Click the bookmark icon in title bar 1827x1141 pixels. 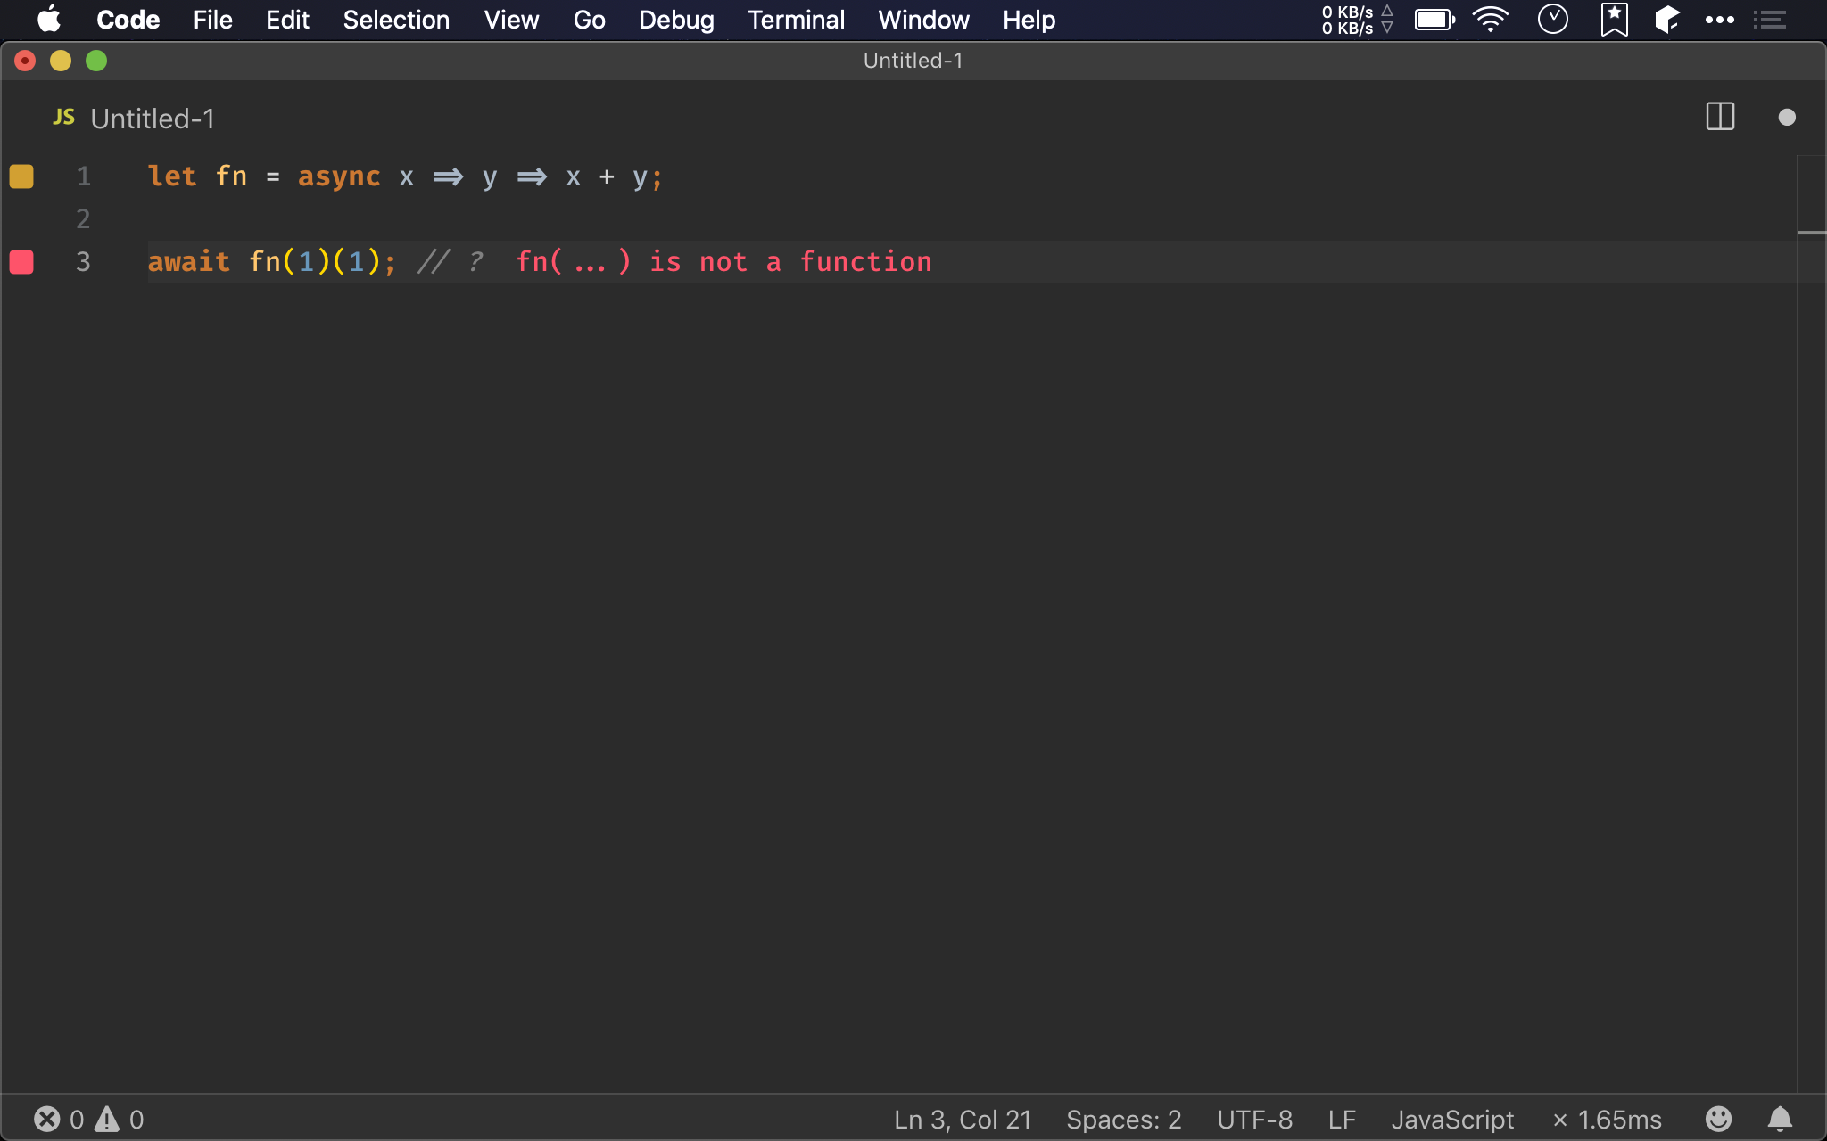pyautogui.click(x=1614, y=20)
